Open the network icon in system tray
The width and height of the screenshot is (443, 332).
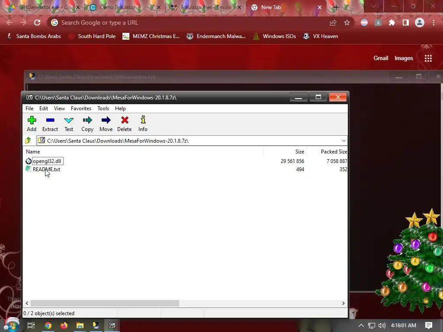pos(372,326)
